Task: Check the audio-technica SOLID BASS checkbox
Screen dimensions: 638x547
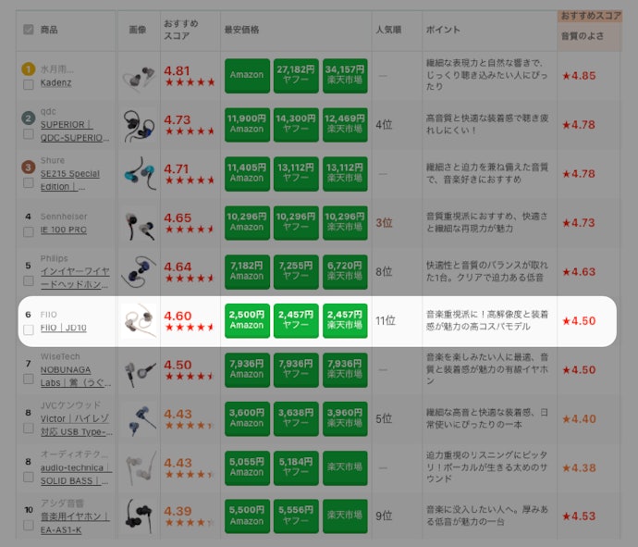Action: 29,477
